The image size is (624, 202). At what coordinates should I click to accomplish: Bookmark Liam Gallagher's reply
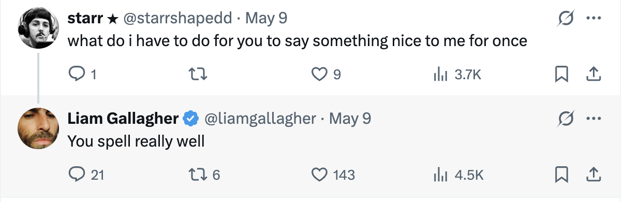[x=561, y=175]
